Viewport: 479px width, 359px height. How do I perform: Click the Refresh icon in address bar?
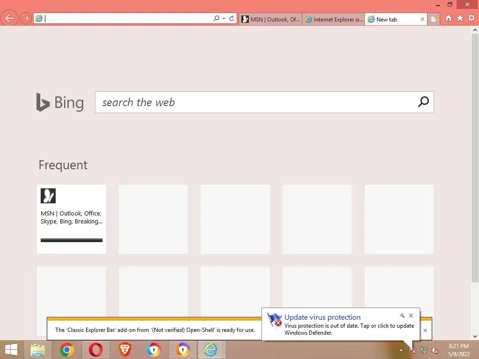click(x=232, y=18)
